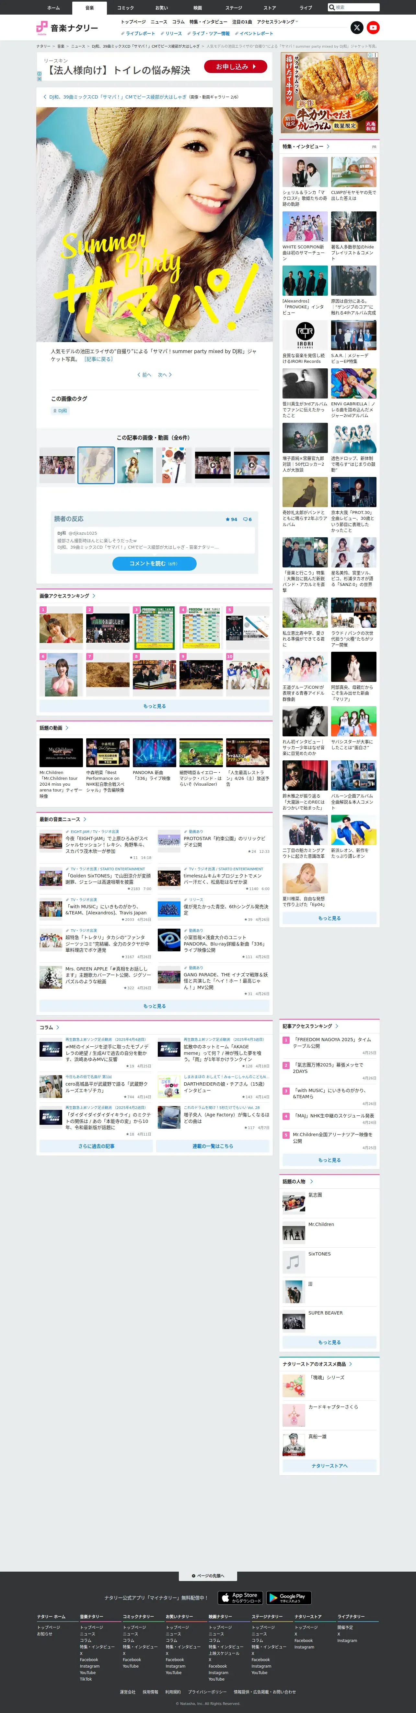Click ページの先頭へ back-to-top button
The width and height of the screenshot is (416, 1713).
pyautogui.click(x=208, y=1576)
